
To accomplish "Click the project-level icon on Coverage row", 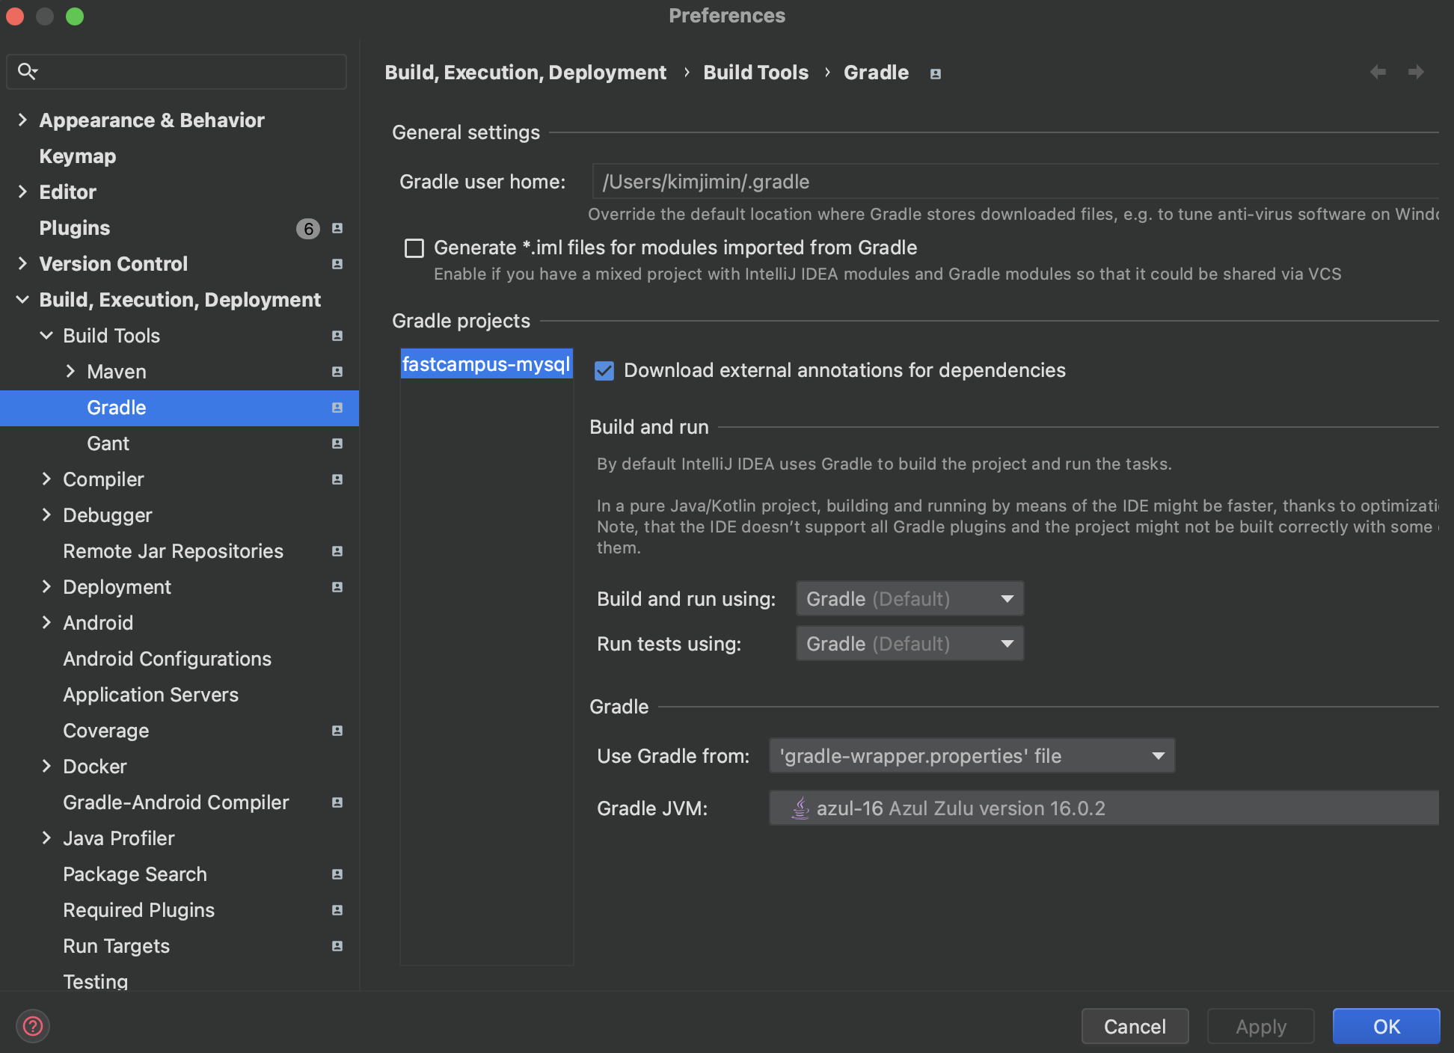I will (x=337, y=731).
